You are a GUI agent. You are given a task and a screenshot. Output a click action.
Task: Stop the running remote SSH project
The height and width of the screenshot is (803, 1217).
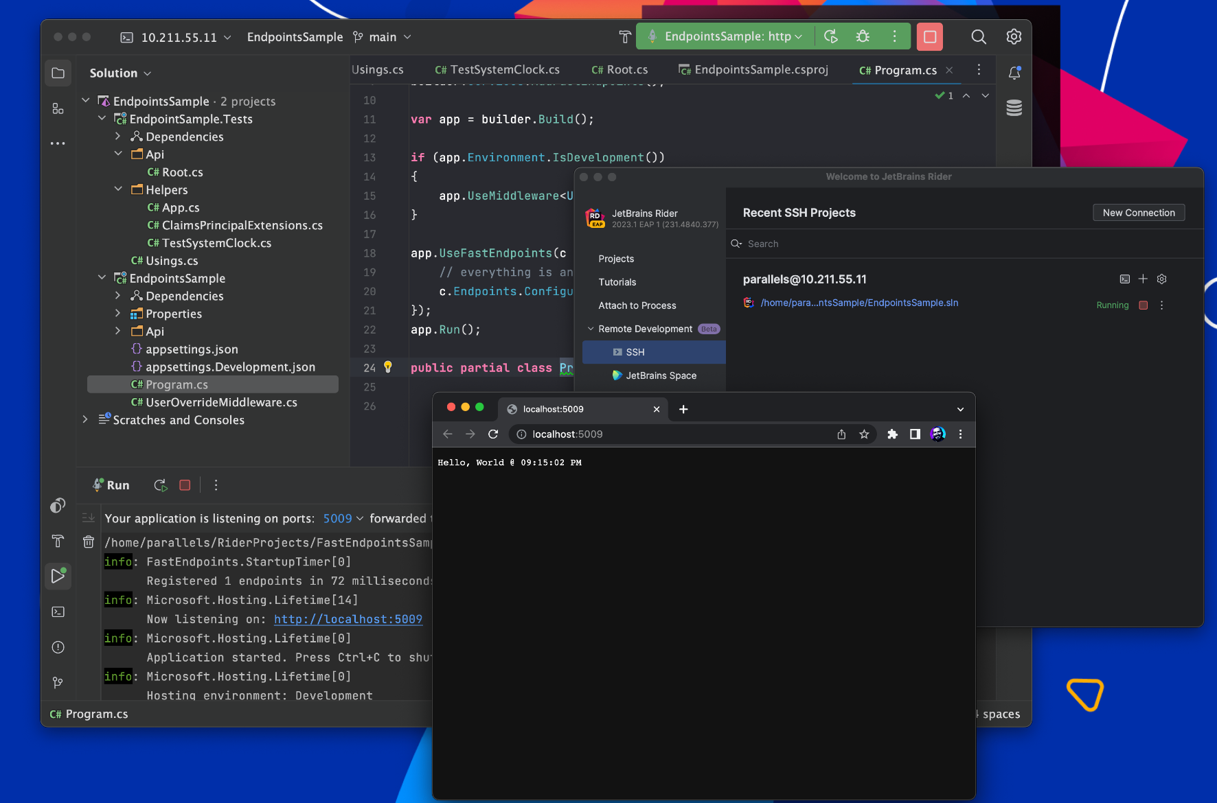[x=1144, y=305]
